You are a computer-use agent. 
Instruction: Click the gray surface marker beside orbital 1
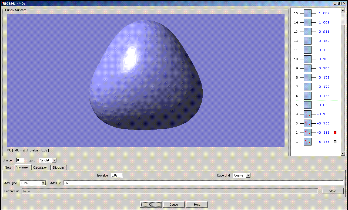click(335, 142)
